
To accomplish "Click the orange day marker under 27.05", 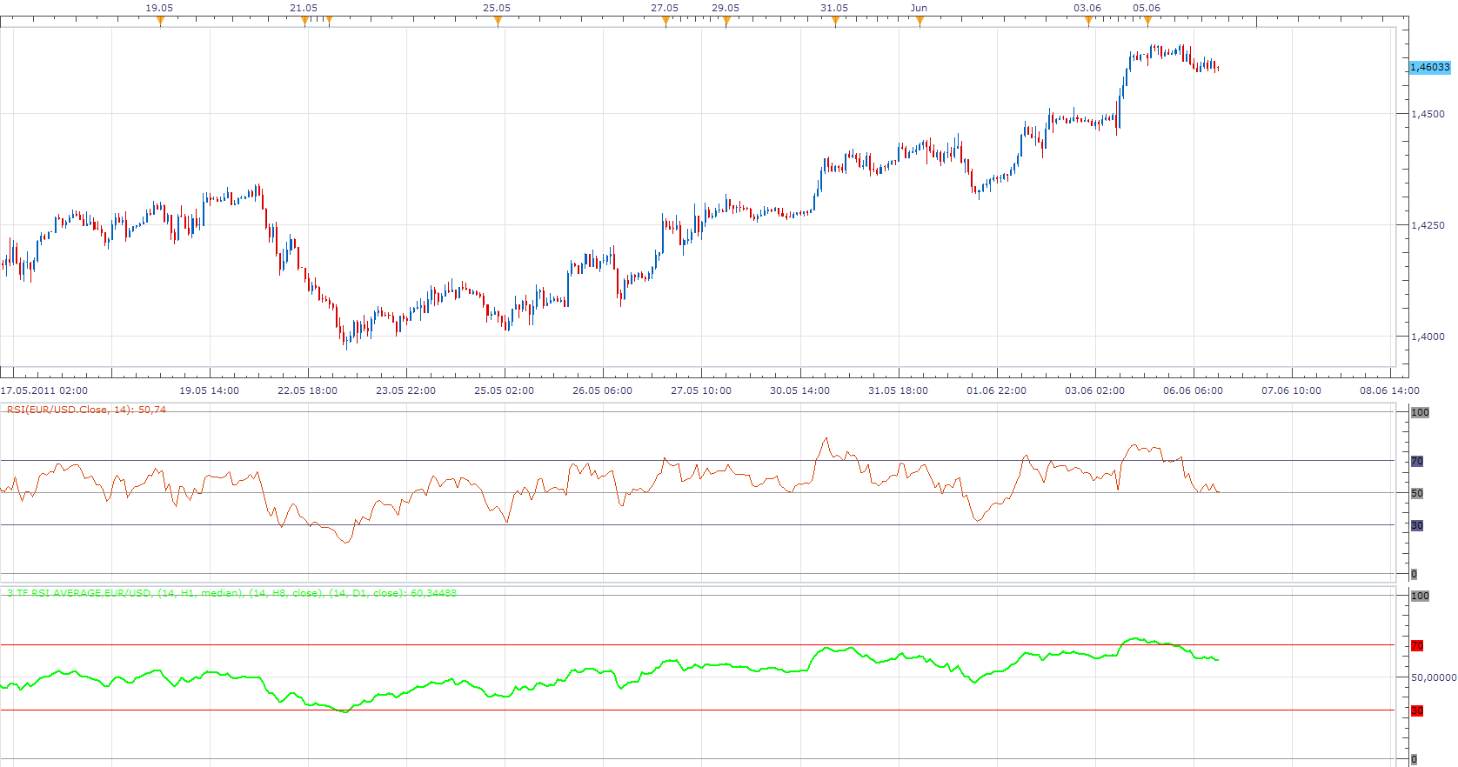I will tap(665, 21).
